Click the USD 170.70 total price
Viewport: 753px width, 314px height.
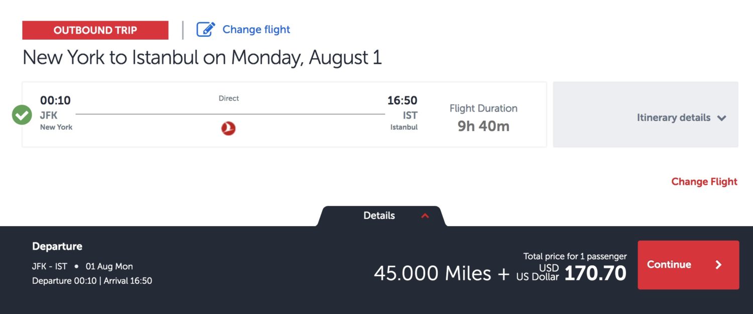(x=595, y=273)
